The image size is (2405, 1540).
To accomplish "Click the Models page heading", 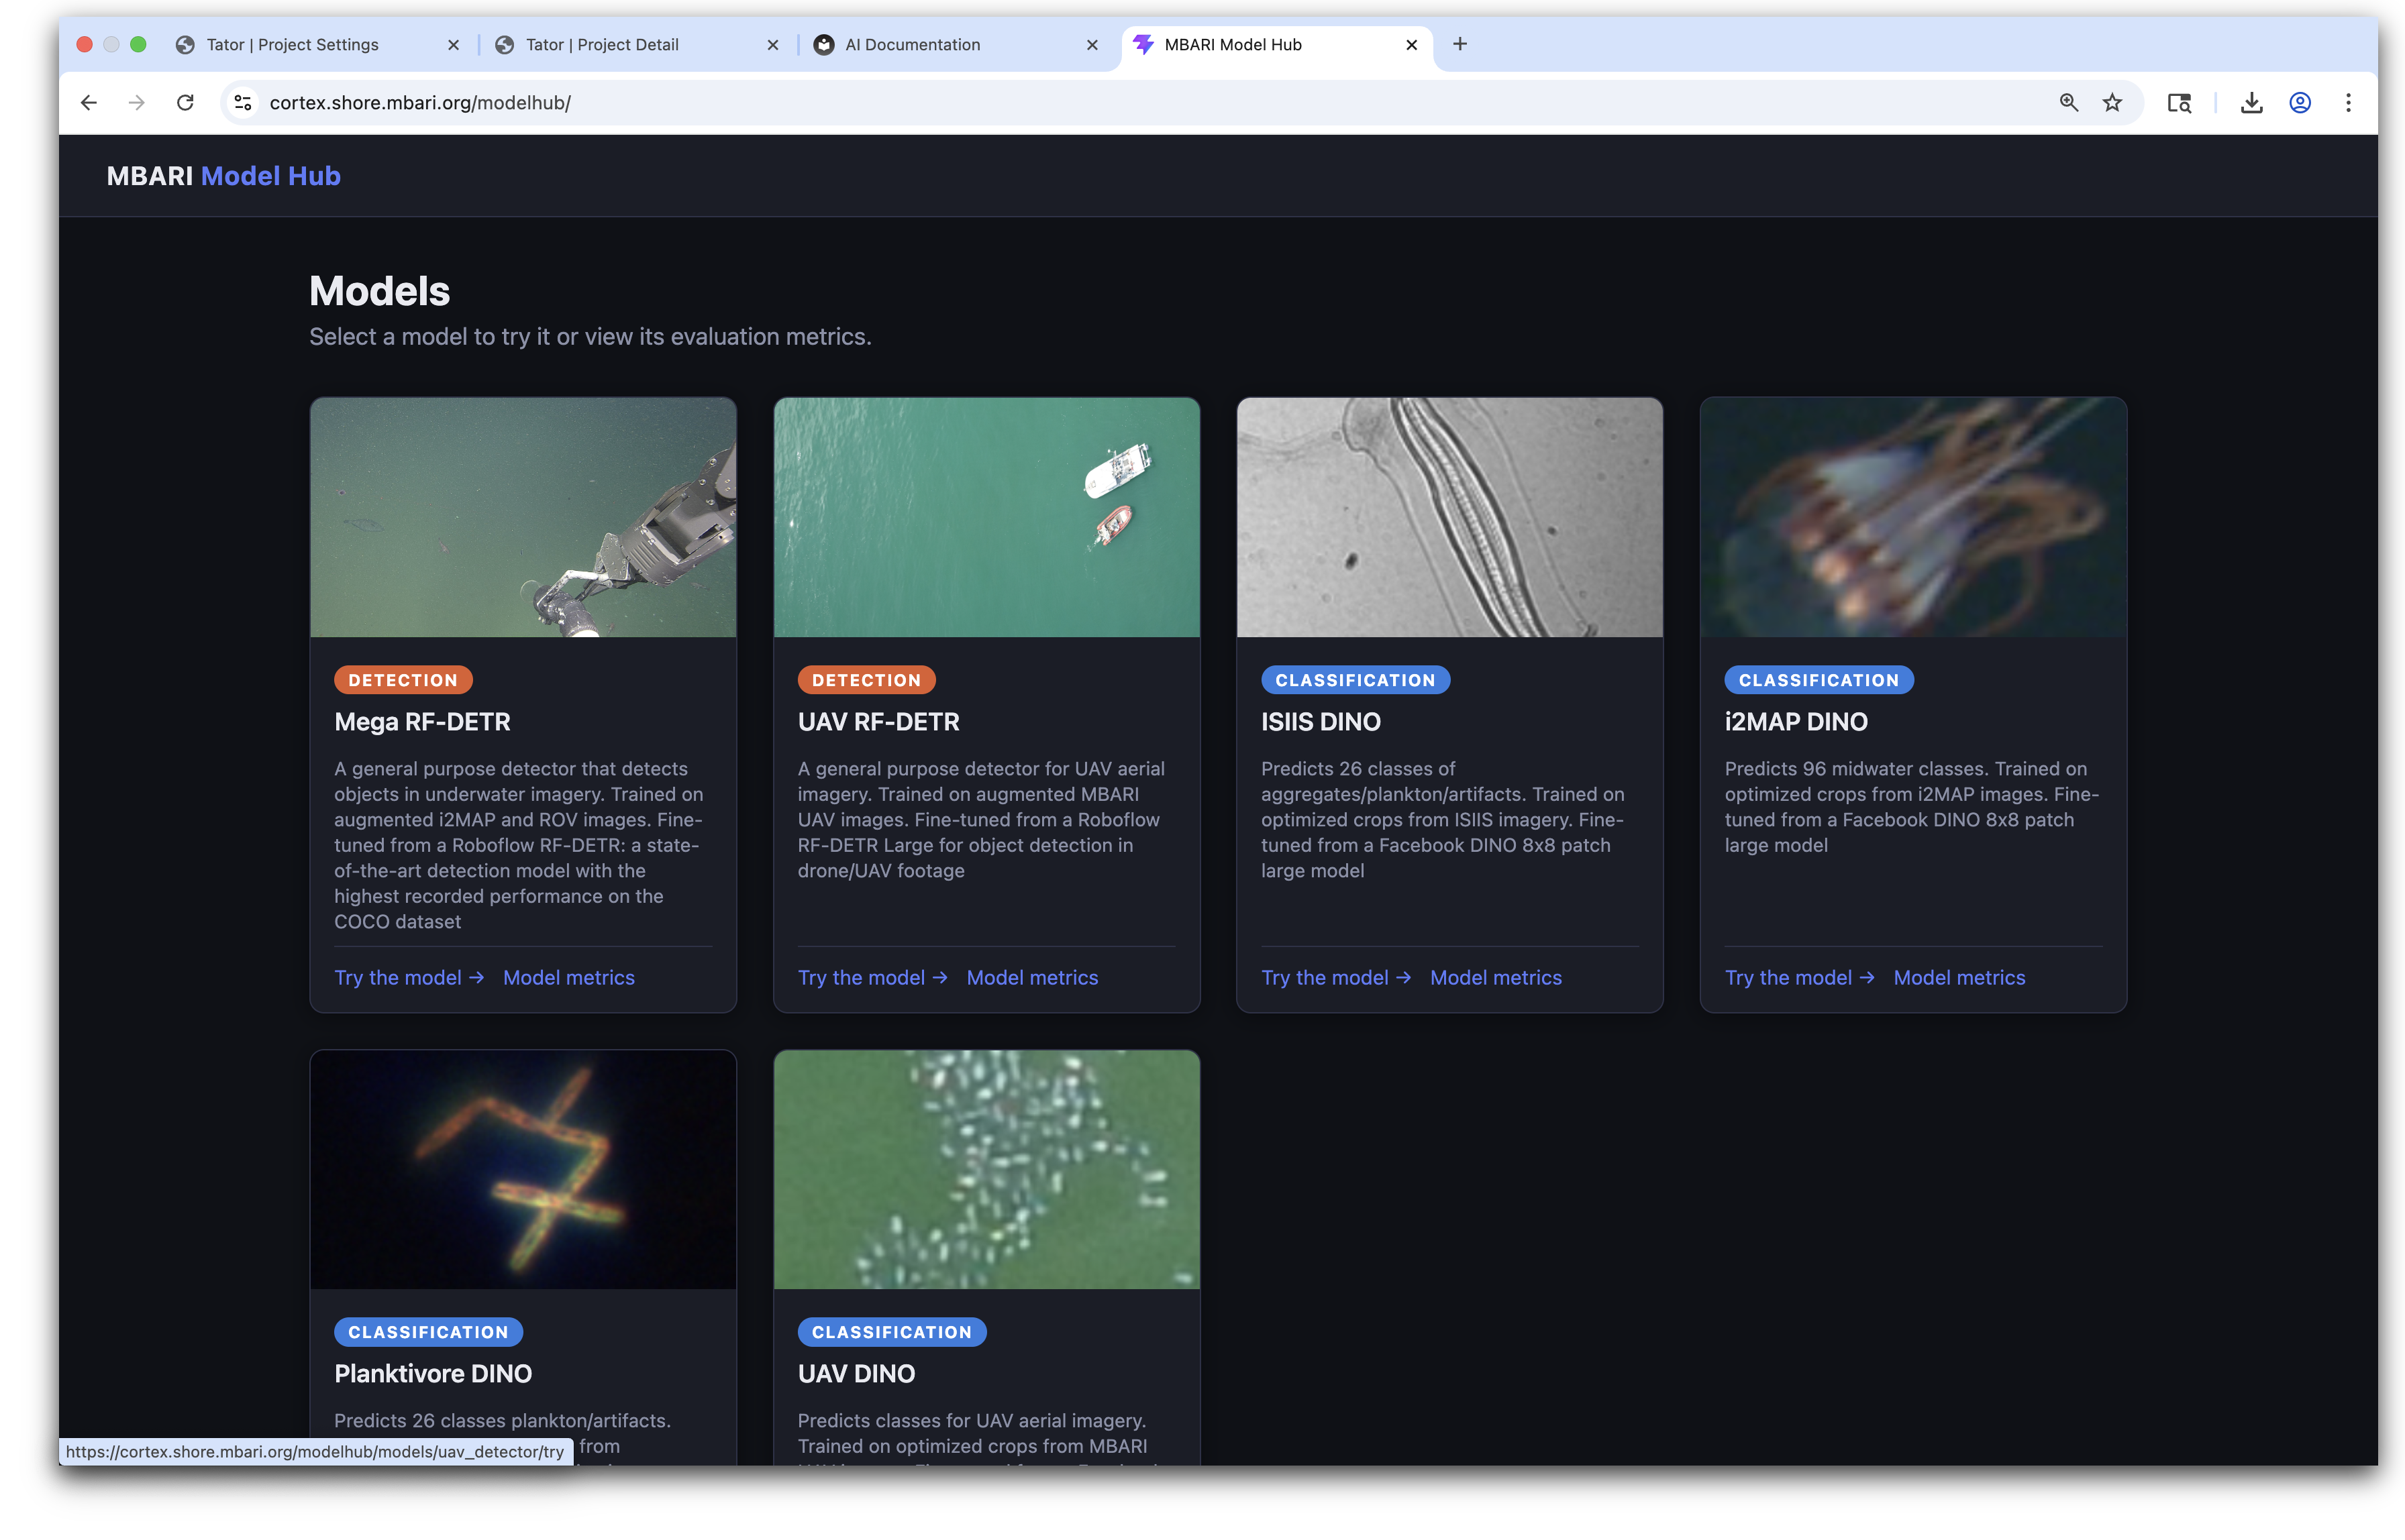I will [x=379, y=291].
